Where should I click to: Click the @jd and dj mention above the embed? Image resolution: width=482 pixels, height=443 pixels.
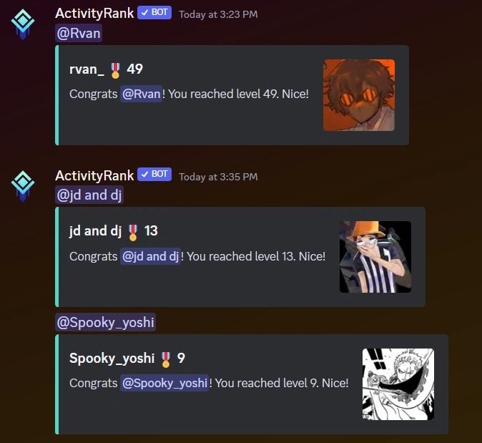click(x=89, y=195)
